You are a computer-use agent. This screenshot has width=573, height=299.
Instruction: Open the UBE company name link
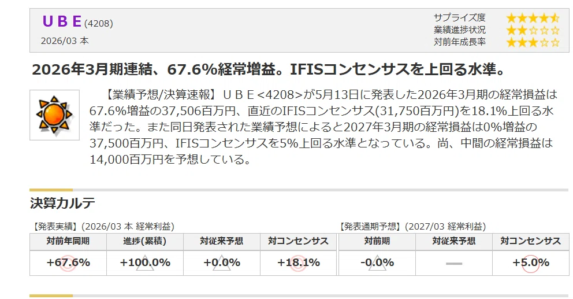(62, 21)
